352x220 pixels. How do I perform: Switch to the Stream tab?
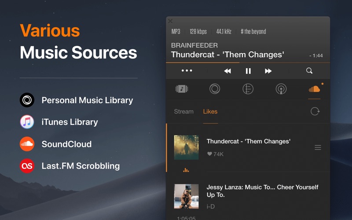[x=183, y=112]
